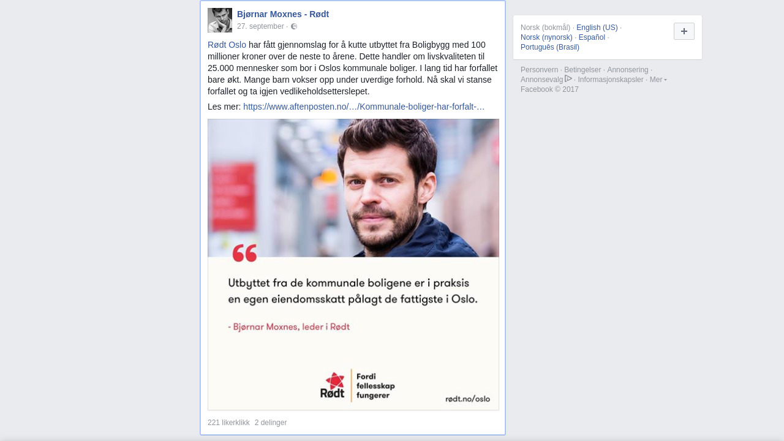Open the 27. september timestamp link
Screen dimensions: 784x441
pyautogui.click(x=260, y=26)
